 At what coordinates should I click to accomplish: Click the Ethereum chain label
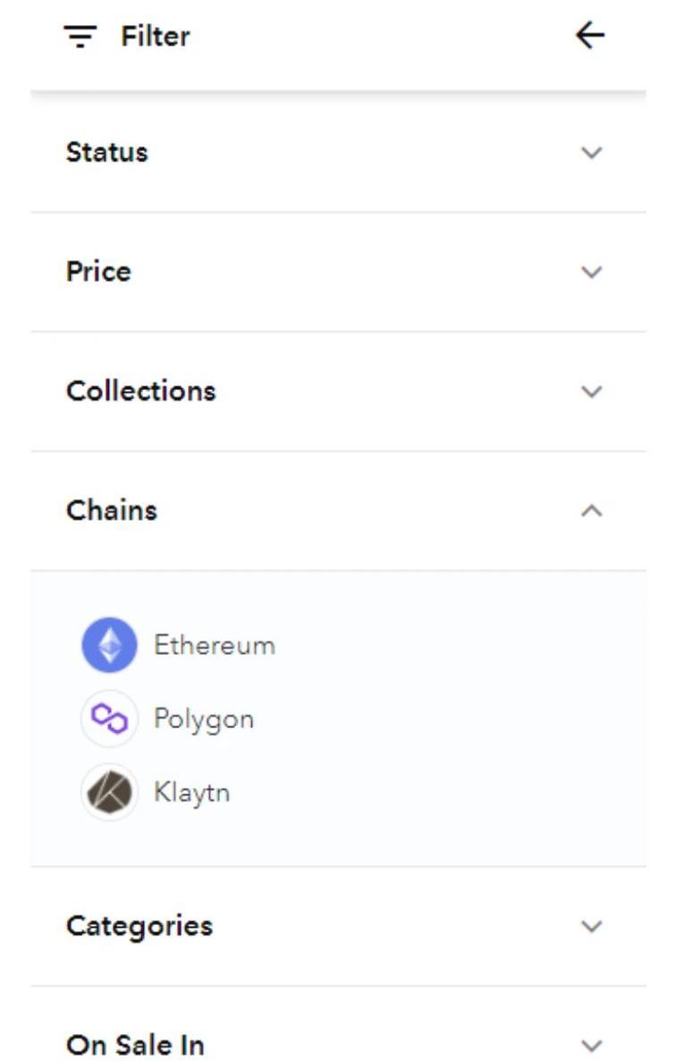(215, 645)
